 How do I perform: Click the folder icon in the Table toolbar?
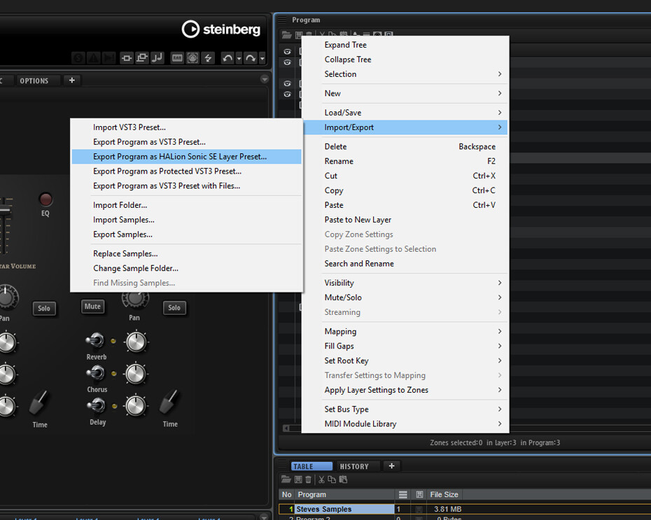coord(286,479)
